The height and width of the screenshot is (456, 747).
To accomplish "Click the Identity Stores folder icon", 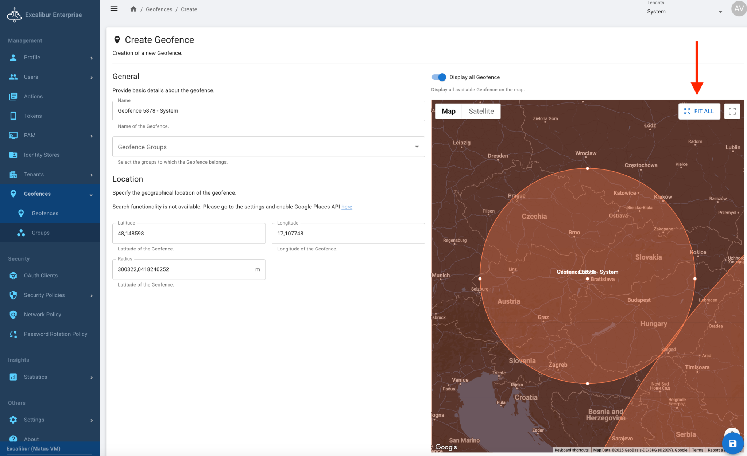I will (13, 155).
